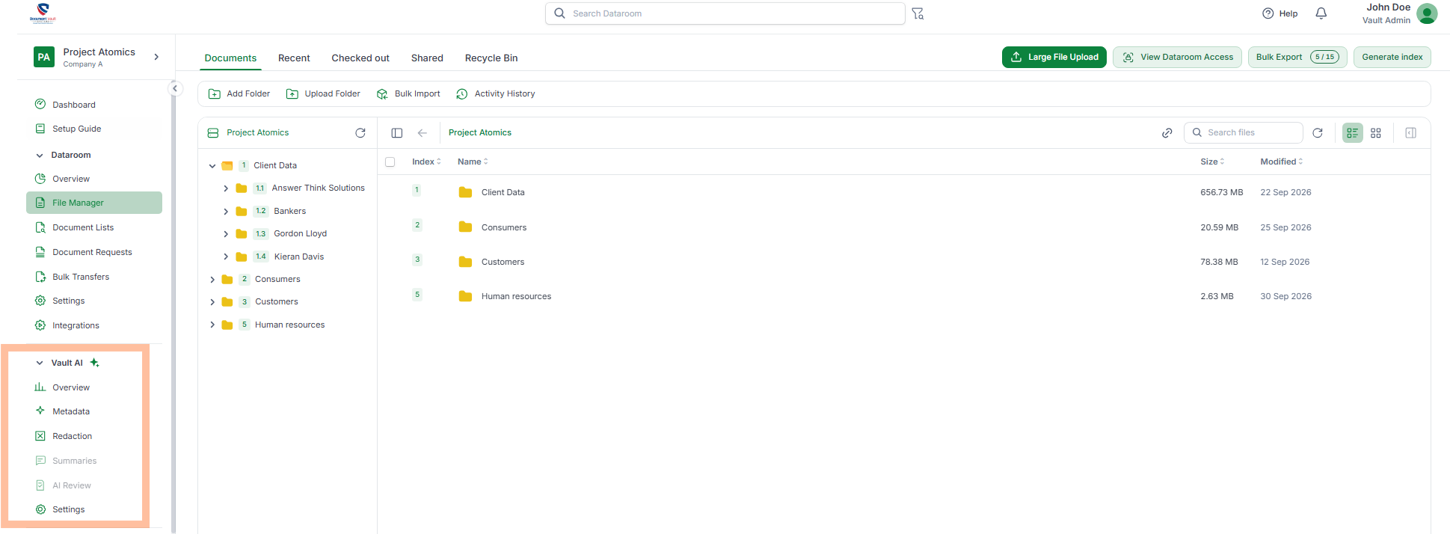The image size is (1450, 534).
Task: Select File Manager in sidebar
Action: 94,203
